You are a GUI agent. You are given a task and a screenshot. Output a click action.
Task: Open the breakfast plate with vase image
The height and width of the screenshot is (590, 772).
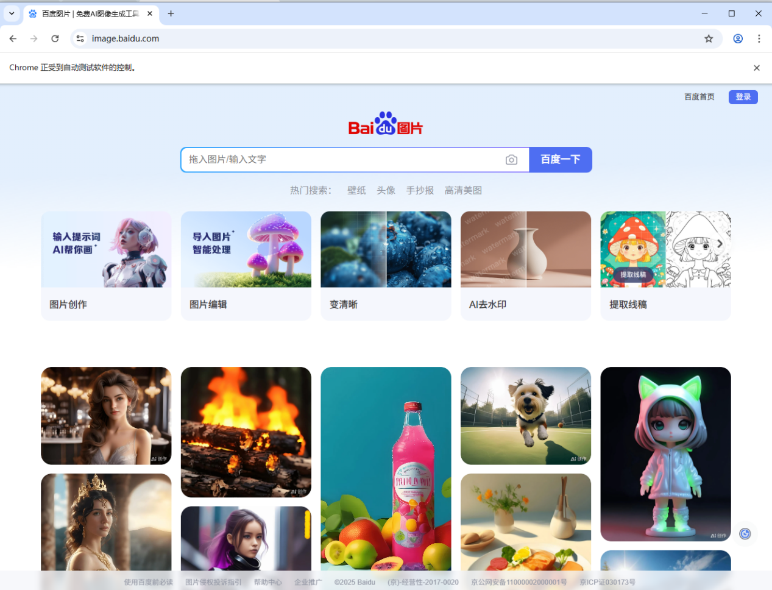point(526,523)
